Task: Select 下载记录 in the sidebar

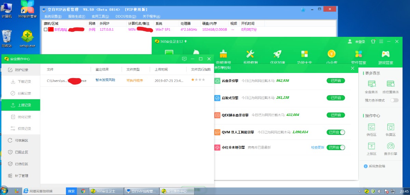Action: pyautogui.click(x=20, y=81)
